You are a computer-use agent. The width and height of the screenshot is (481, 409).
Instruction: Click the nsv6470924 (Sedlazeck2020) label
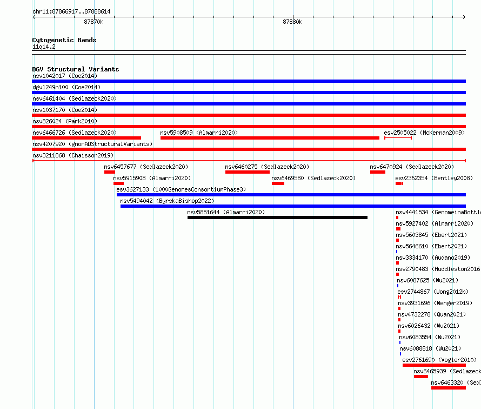(412, 167)
